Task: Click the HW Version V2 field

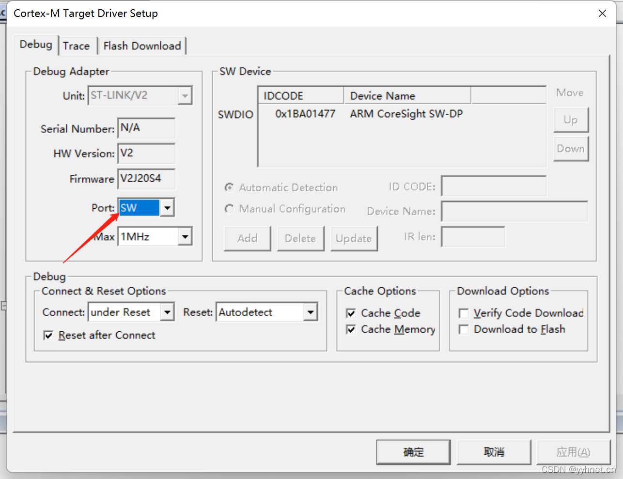Action: point(146,153)
